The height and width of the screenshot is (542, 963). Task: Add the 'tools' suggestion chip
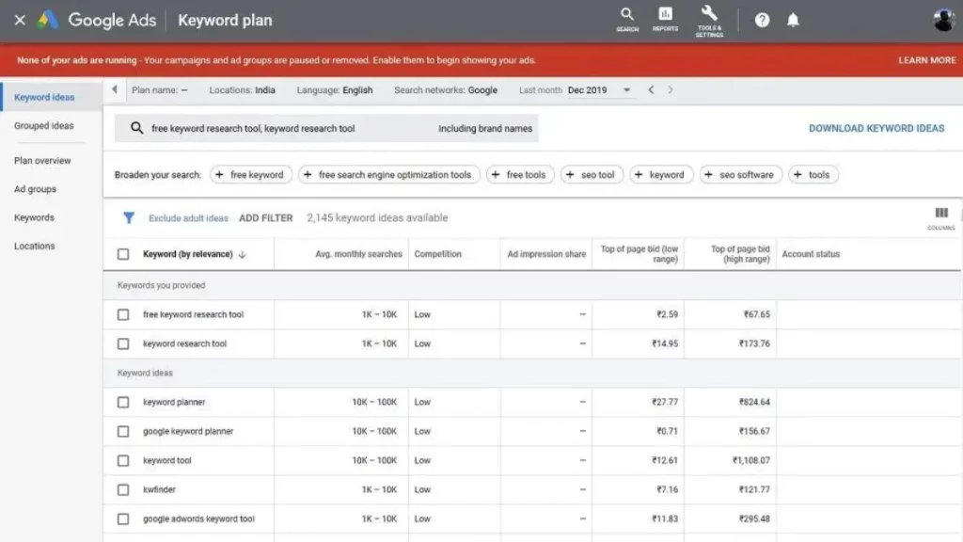[x=813, y=174]
